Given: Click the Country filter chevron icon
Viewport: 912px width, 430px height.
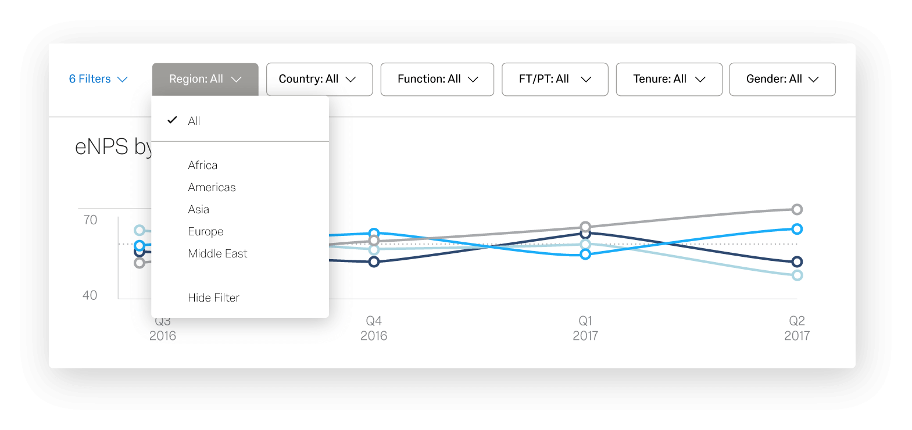Looking at the screenshot, I should pyautogui.click(x=351, y=80).
